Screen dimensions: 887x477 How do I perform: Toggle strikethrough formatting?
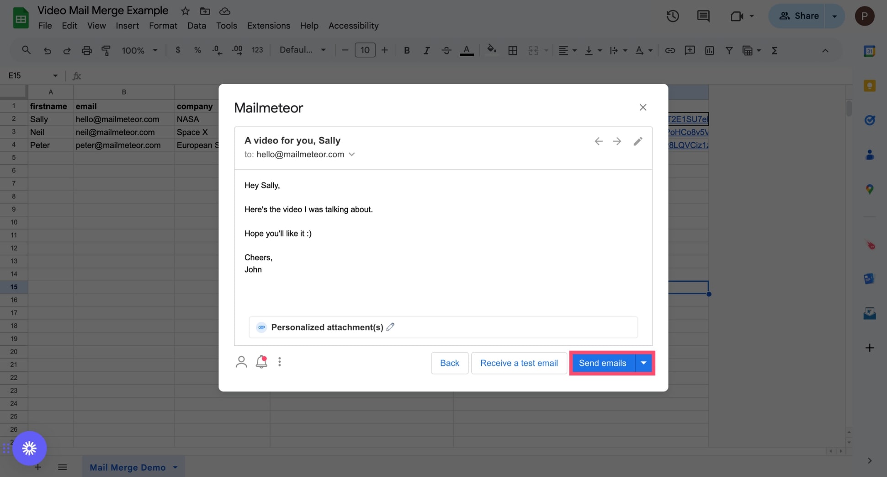click(446, 50)
